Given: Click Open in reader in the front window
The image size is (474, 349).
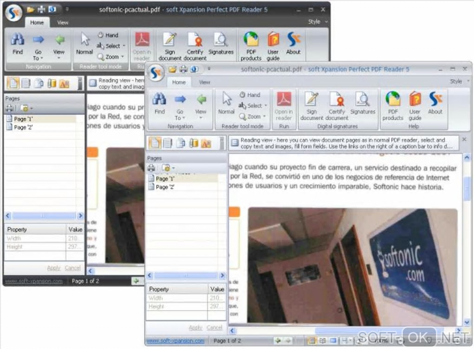Looking at the screenshot, I should pyautogui.click(x=283, y=107).
